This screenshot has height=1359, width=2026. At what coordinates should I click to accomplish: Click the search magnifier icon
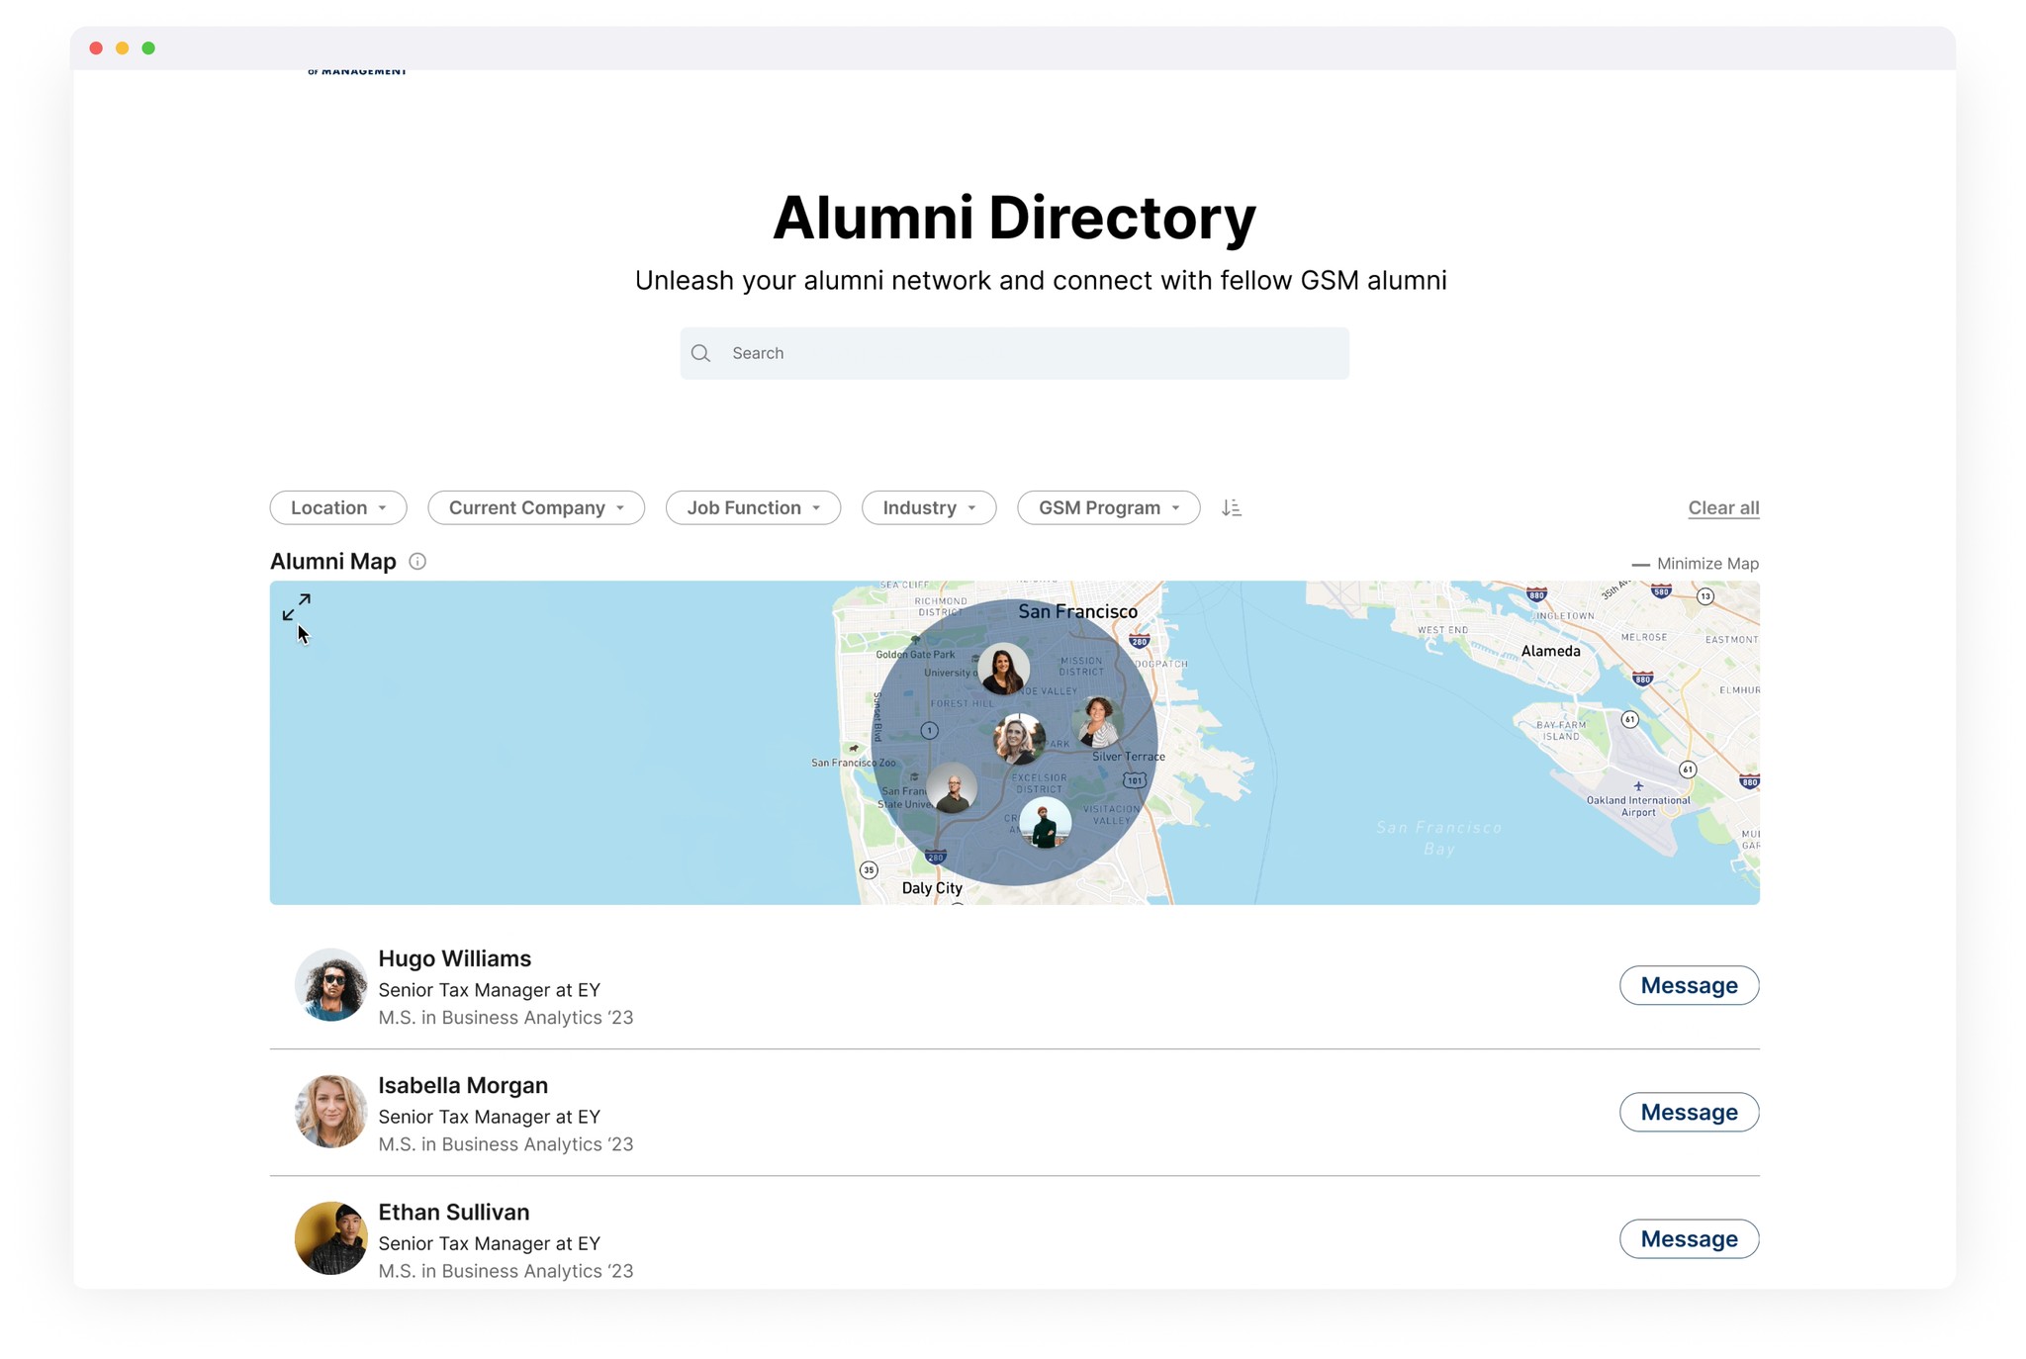point(701,353)
